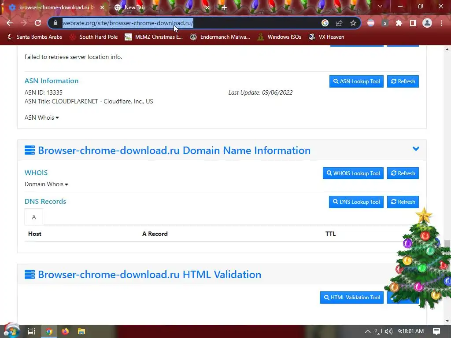Click the TTL column header

click(x=330, y=234)
